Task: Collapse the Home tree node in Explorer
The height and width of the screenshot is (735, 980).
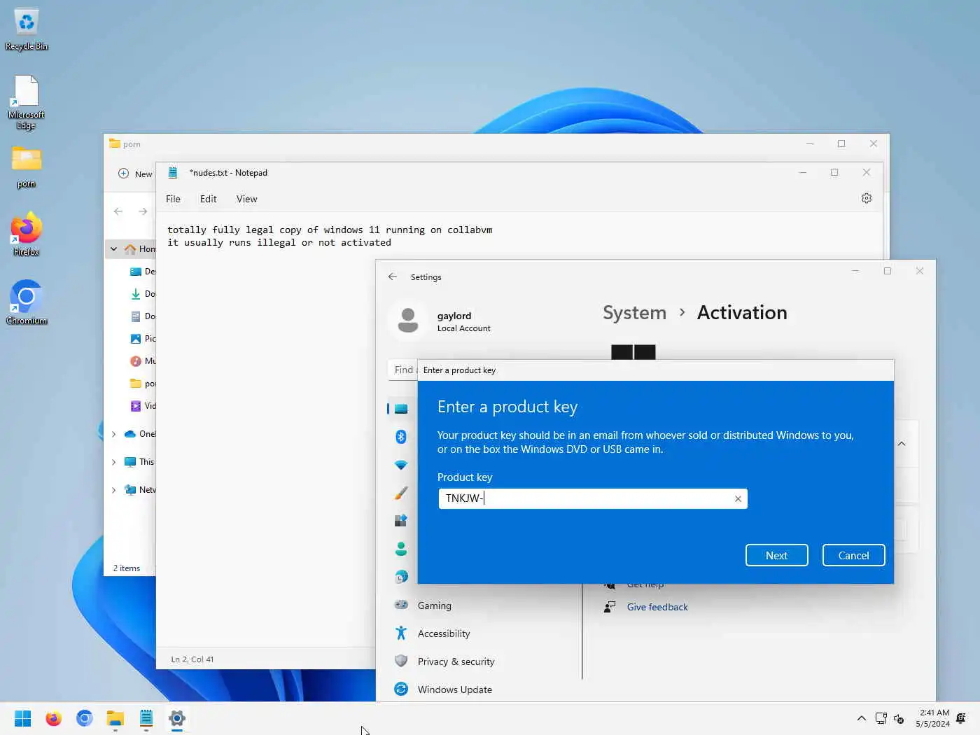Action: (x=113, y=248)
